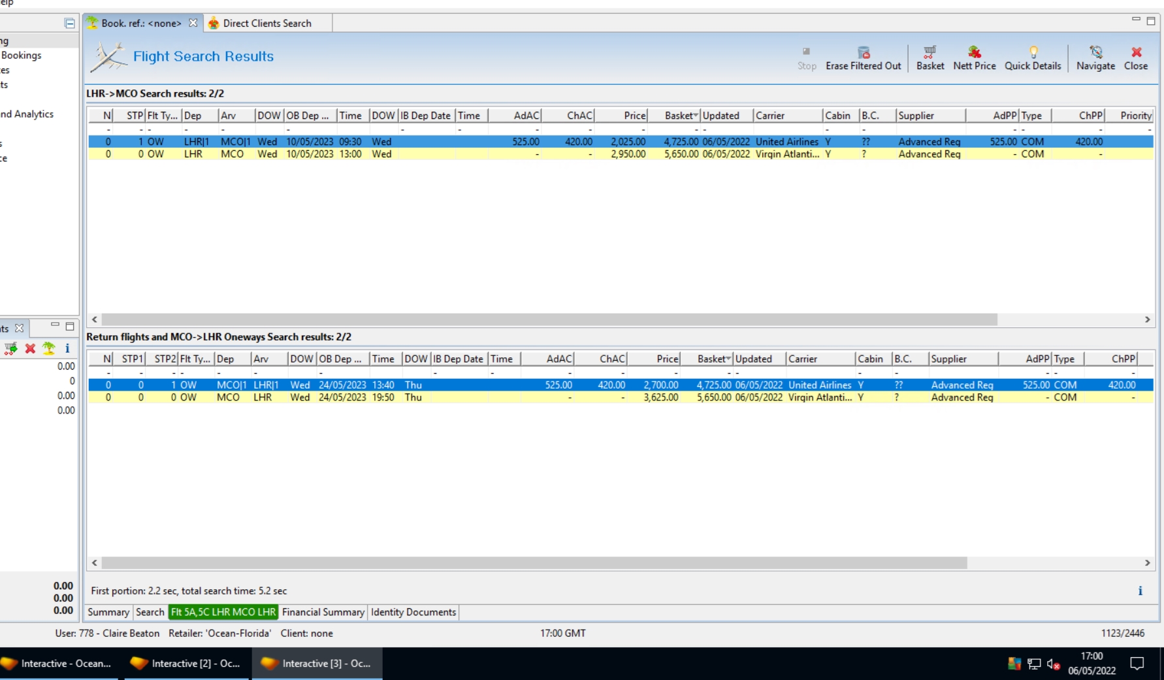Minimize the lower-left panel
The width and height of the screenshot is (1164, 680).
point(55,325)
